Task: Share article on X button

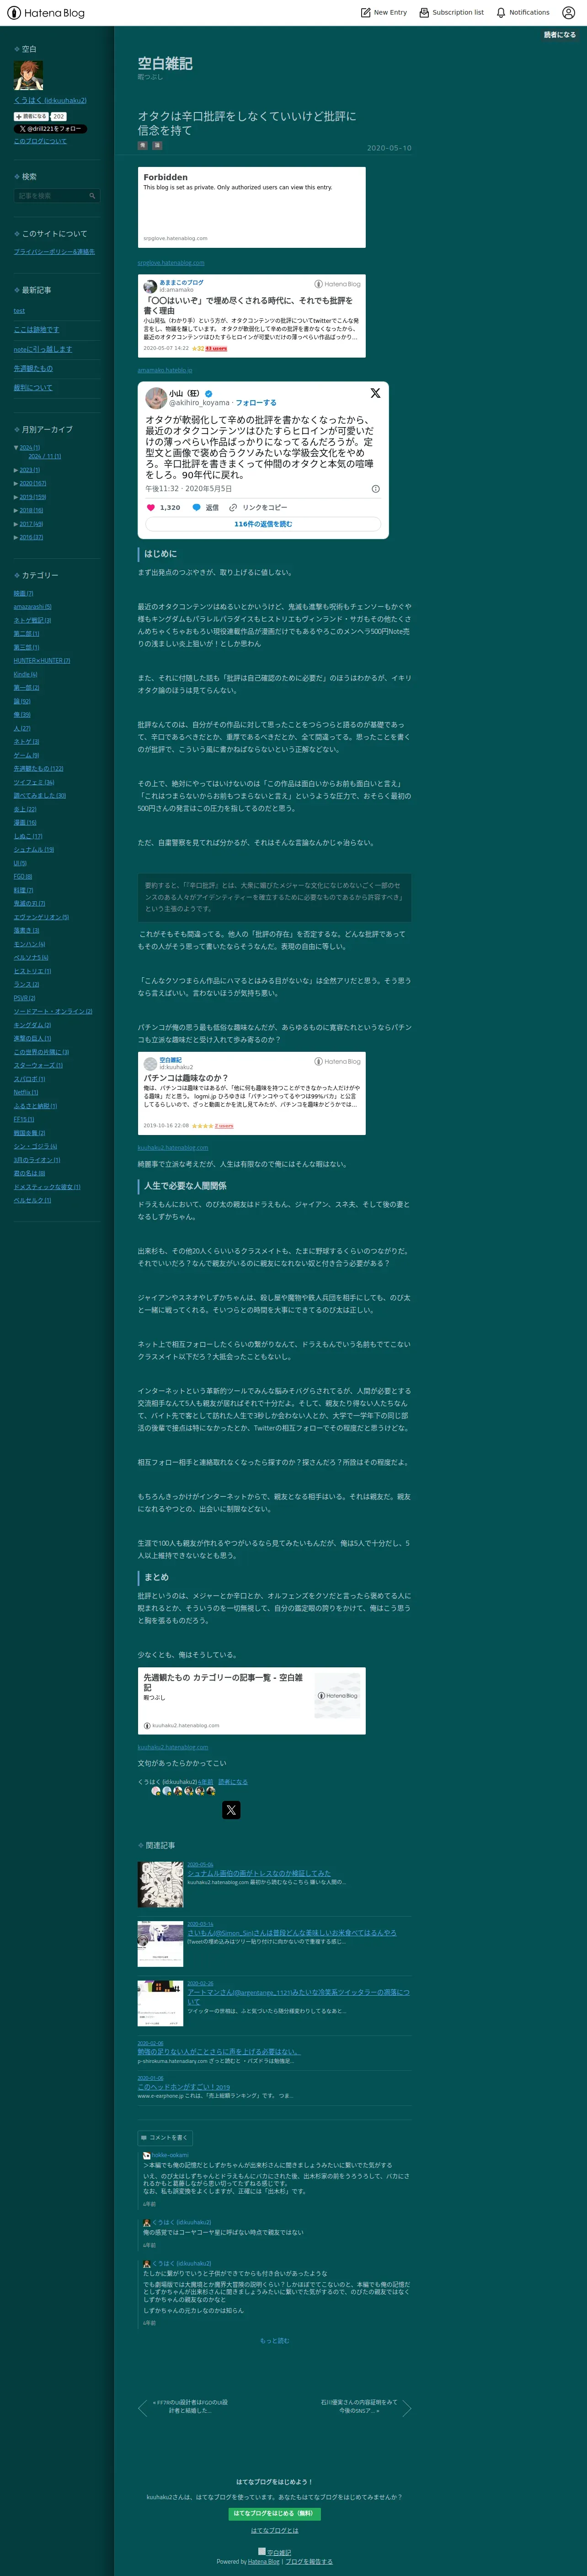Action: pyautogui.click(x=231, y=1810)
